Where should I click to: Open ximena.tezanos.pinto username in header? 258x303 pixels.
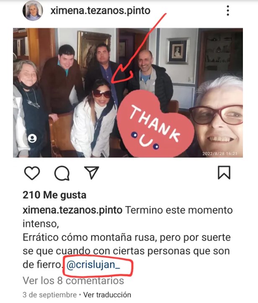101,10
